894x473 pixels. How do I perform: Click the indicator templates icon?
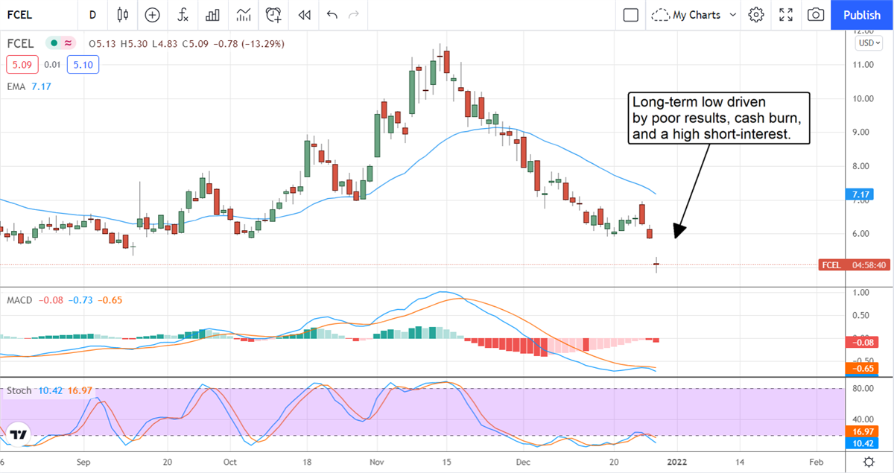pos(243,14)
